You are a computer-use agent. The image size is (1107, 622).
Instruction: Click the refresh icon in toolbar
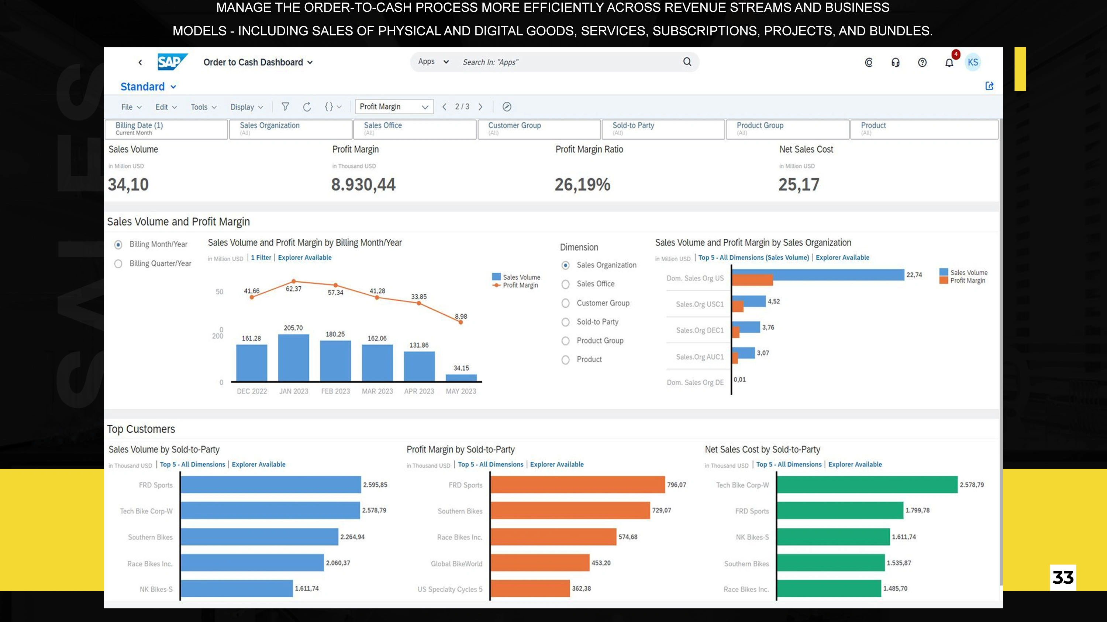[x=307, y=107]
